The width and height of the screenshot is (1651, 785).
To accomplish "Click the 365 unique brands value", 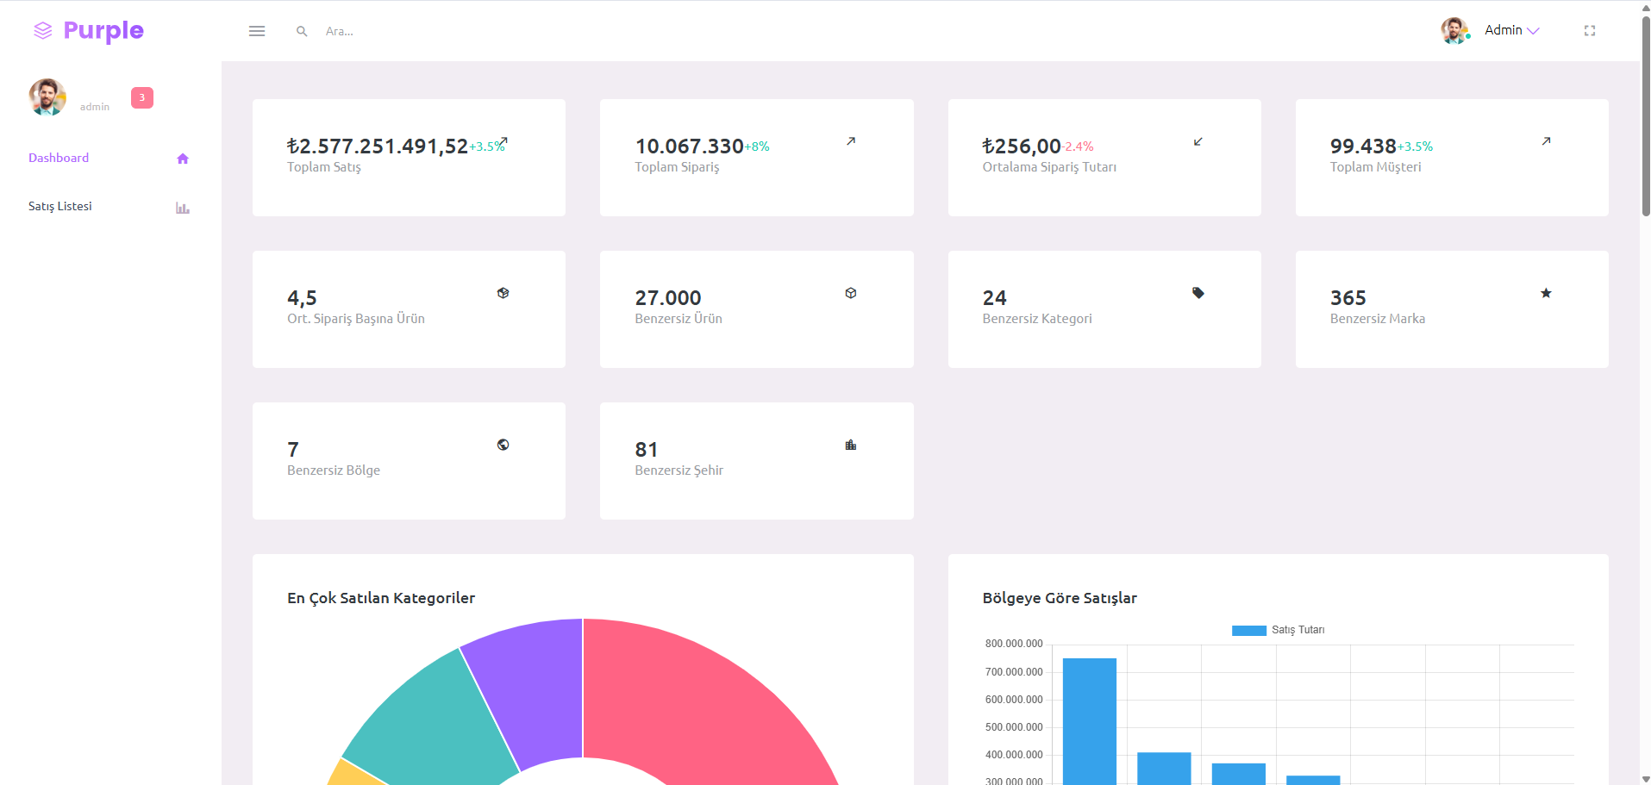I will (1348, 298).
